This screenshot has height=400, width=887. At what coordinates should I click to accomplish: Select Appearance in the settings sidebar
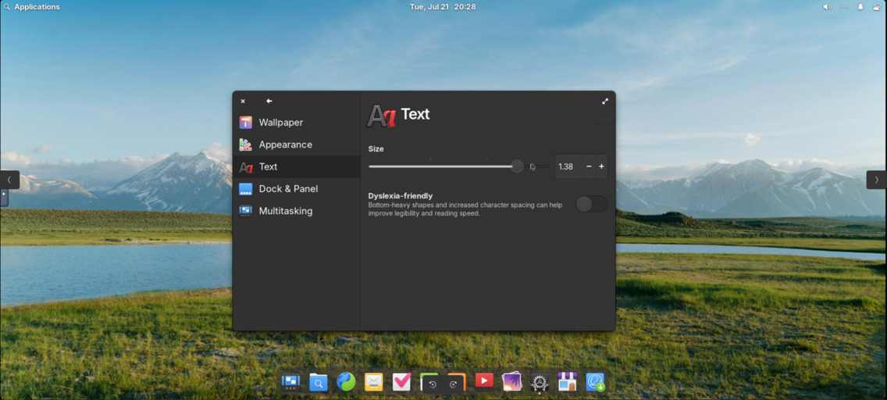click(297, 145)
